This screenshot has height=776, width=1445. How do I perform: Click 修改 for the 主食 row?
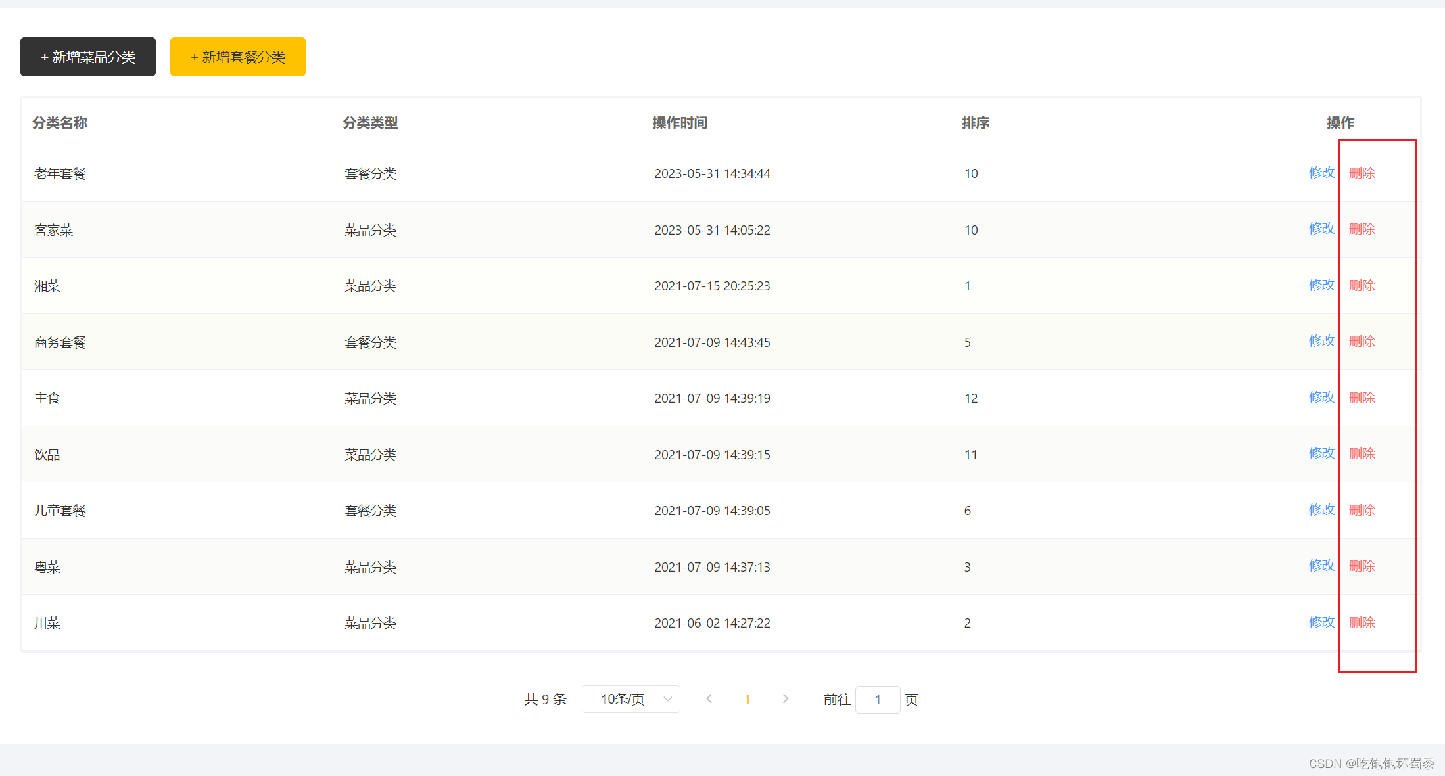point(1321,398)
